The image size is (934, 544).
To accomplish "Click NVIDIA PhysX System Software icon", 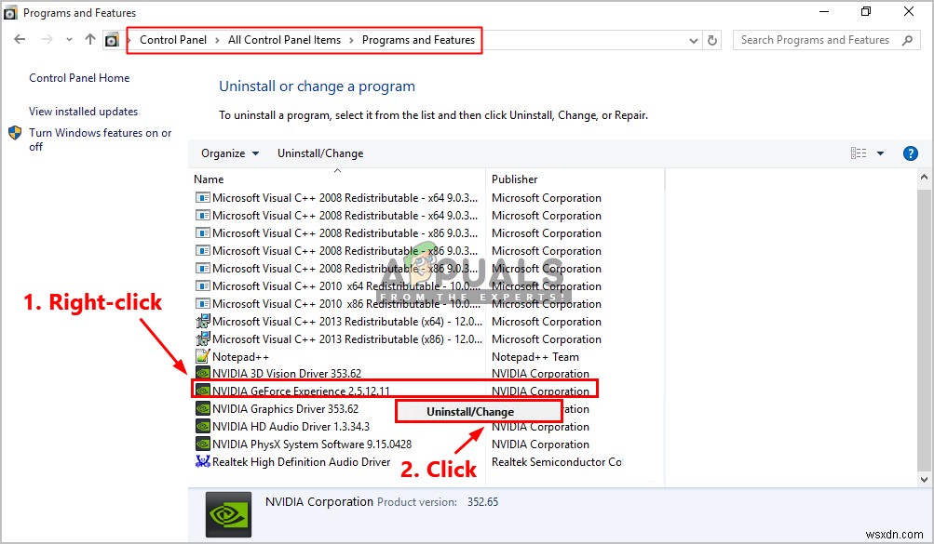I will [x=202, y=444].
